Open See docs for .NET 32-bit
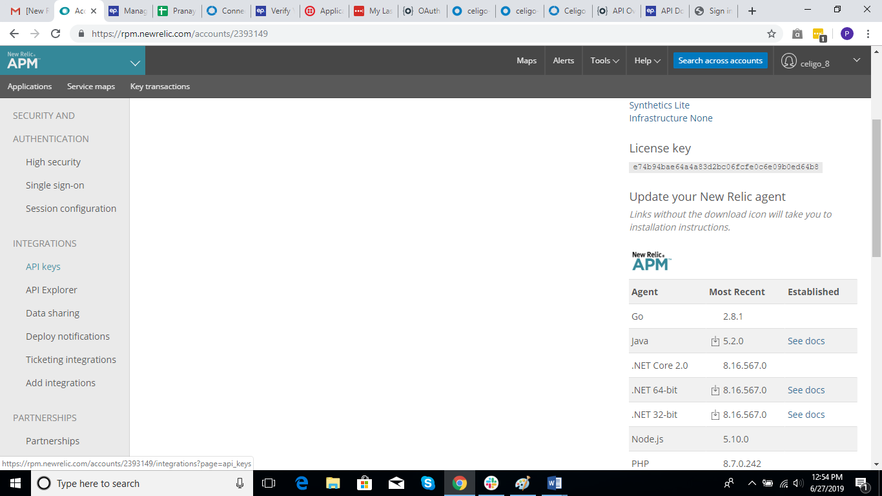This screenshot has width=882, height=496. [806, 415]
